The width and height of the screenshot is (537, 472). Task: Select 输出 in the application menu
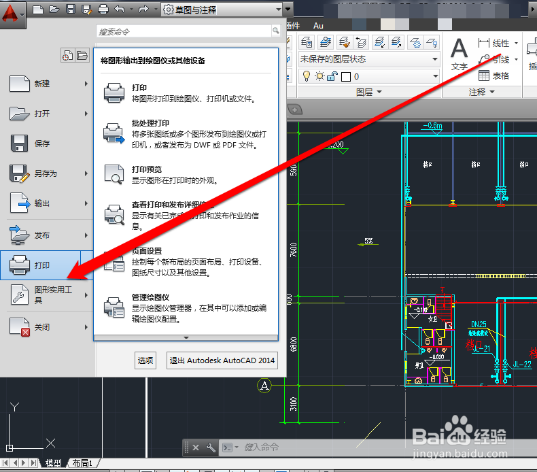click(47, 203)
